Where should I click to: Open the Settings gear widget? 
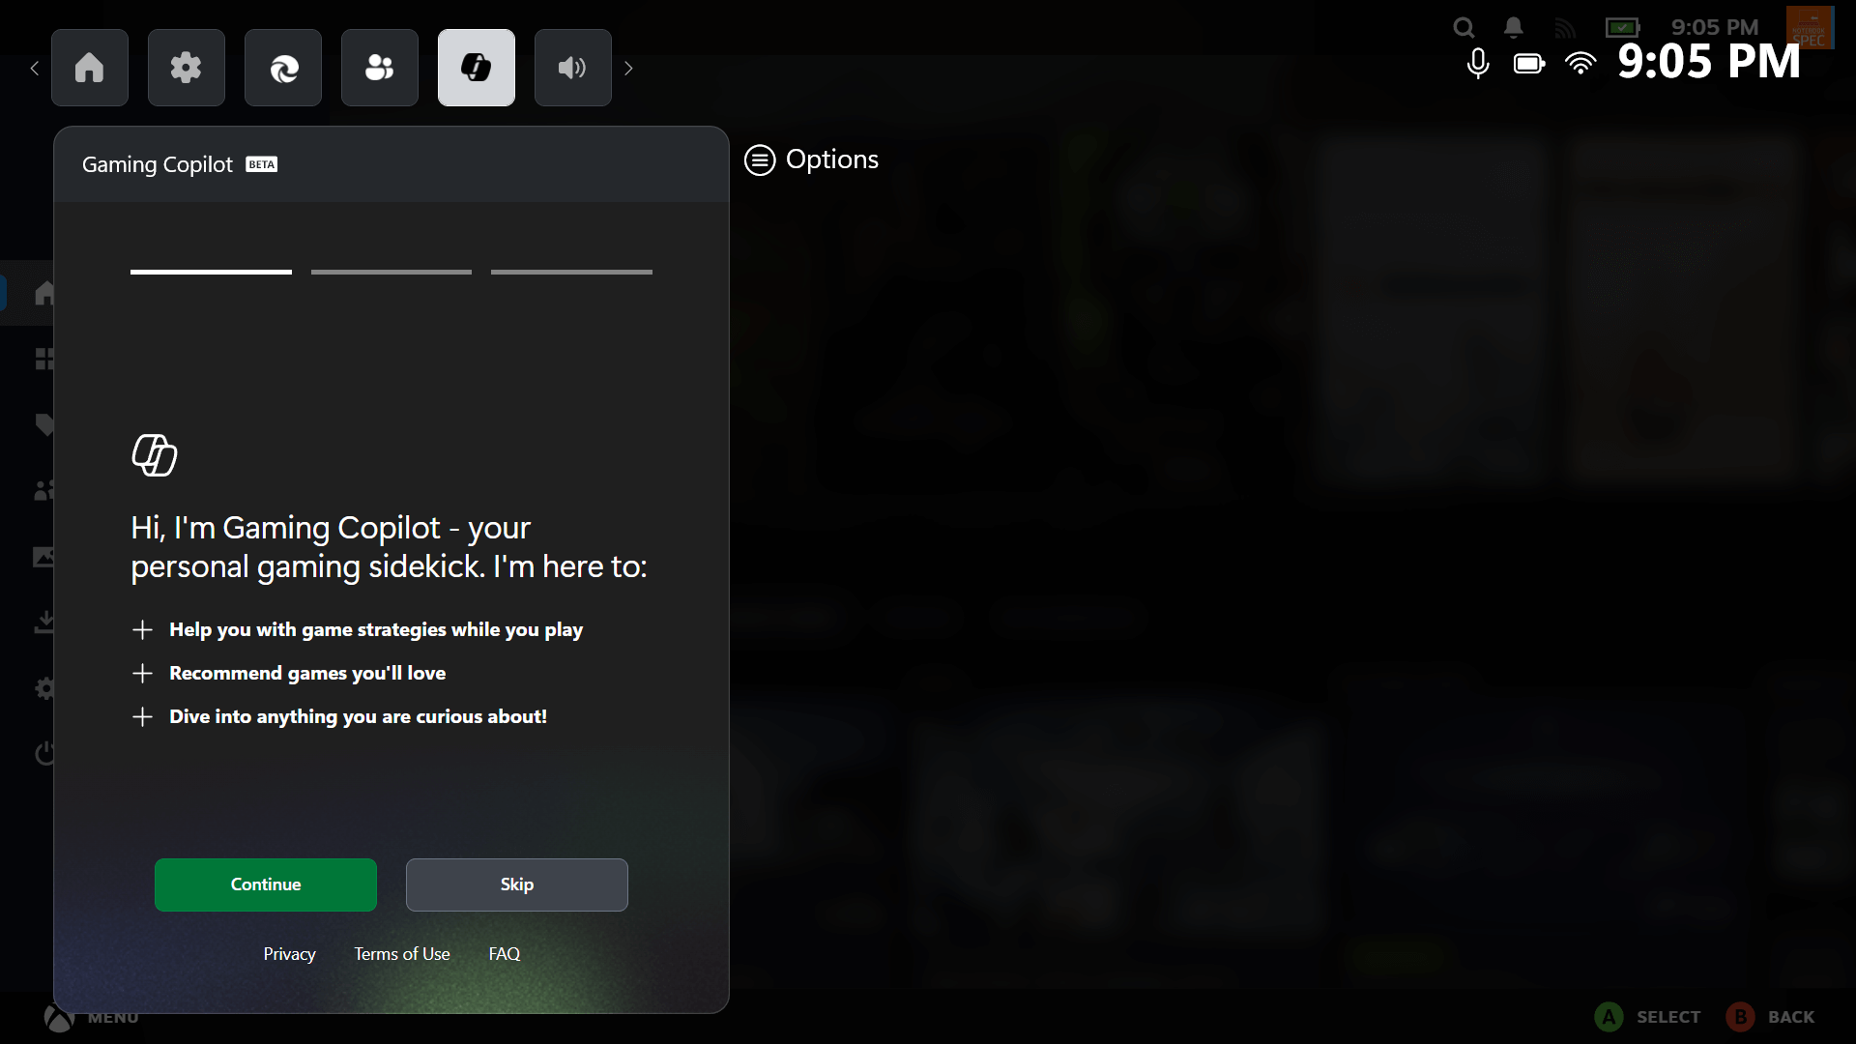[187, 68]
